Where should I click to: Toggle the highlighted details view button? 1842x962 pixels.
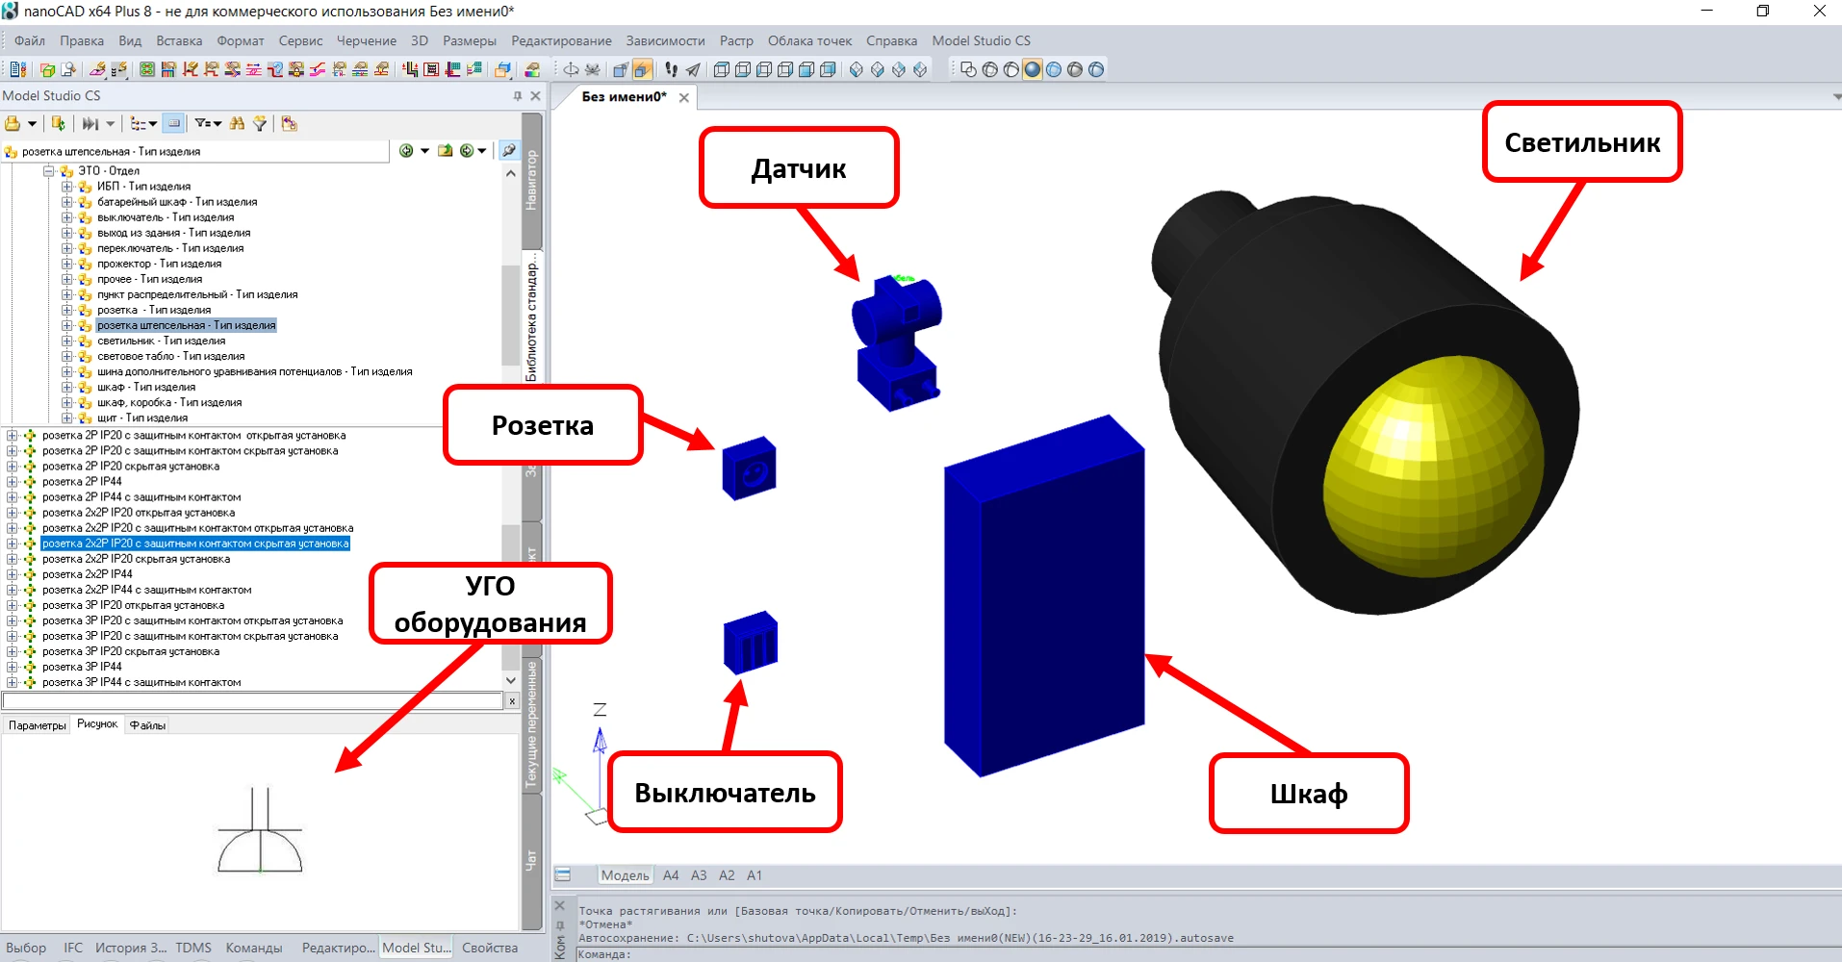pos(173,123)
